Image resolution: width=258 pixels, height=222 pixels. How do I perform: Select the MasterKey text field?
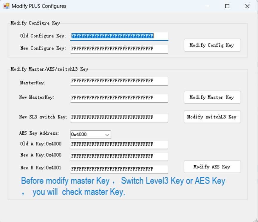119,81
